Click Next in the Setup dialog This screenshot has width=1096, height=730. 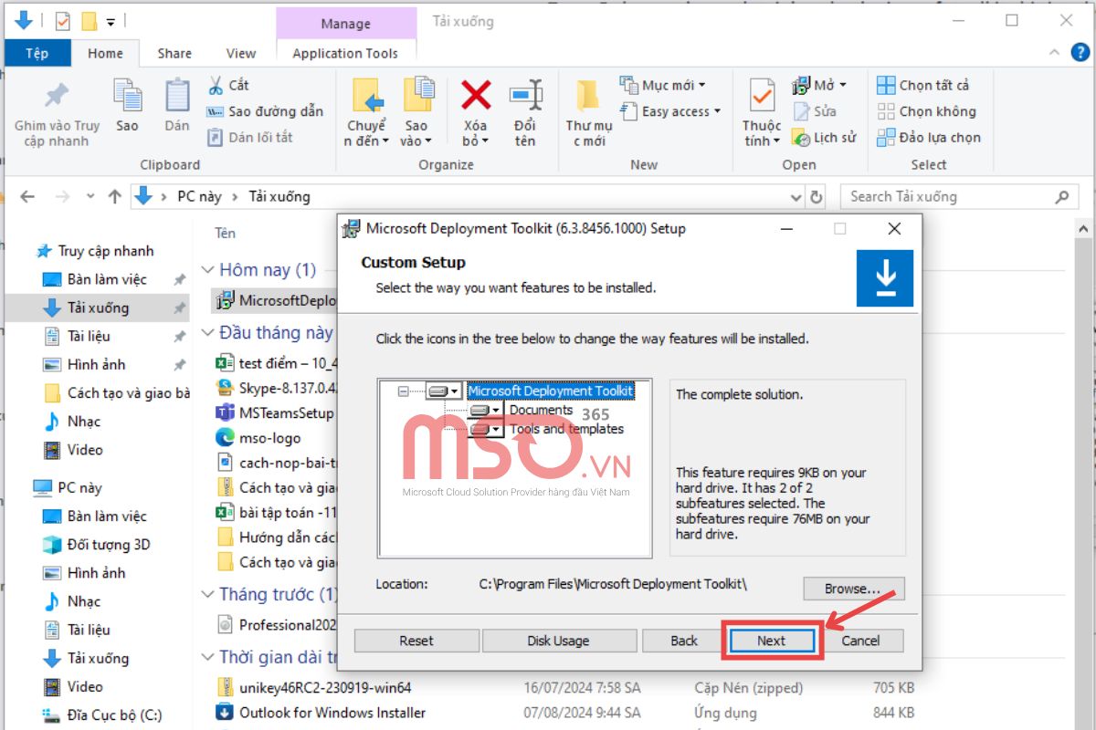tap(772, 641)
